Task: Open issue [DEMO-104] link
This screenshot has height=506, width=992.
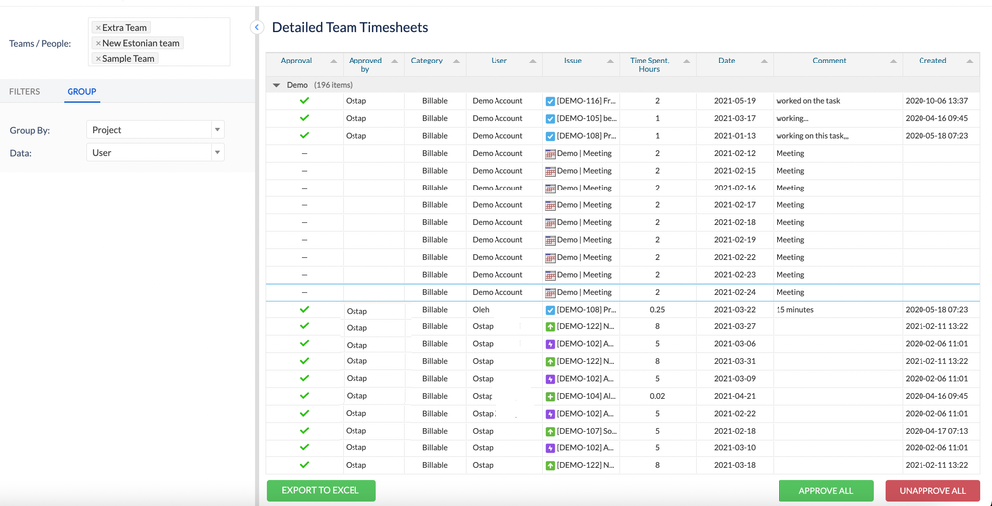Action: click(x=586, y=397)
